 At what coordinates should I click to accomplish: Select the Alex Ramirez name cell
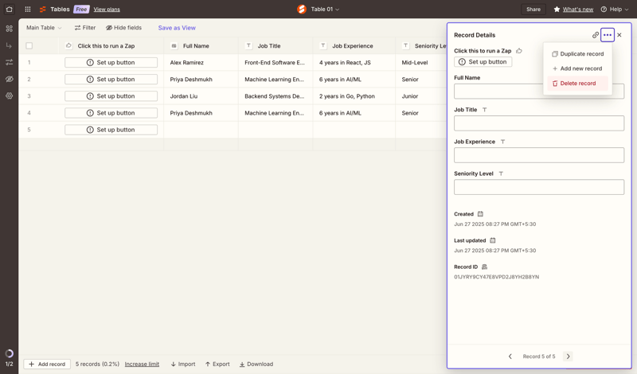pos(201,63)
